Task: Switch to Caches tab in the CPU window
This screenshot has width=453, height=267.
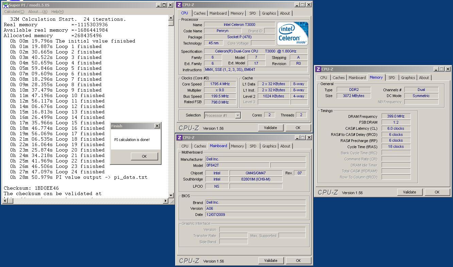Action: (x=200, y=13)
